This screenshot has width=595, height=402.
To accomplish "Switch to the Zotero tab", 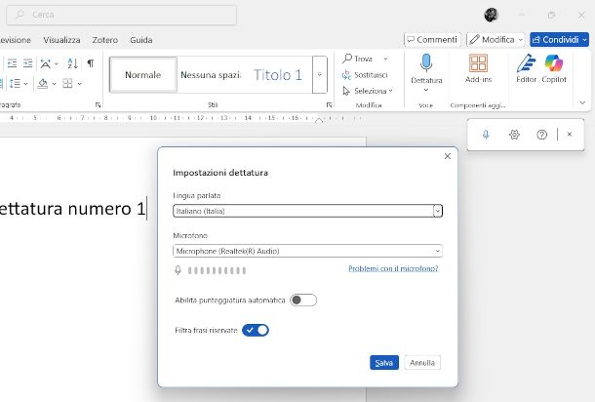I will tap(104, 40).
